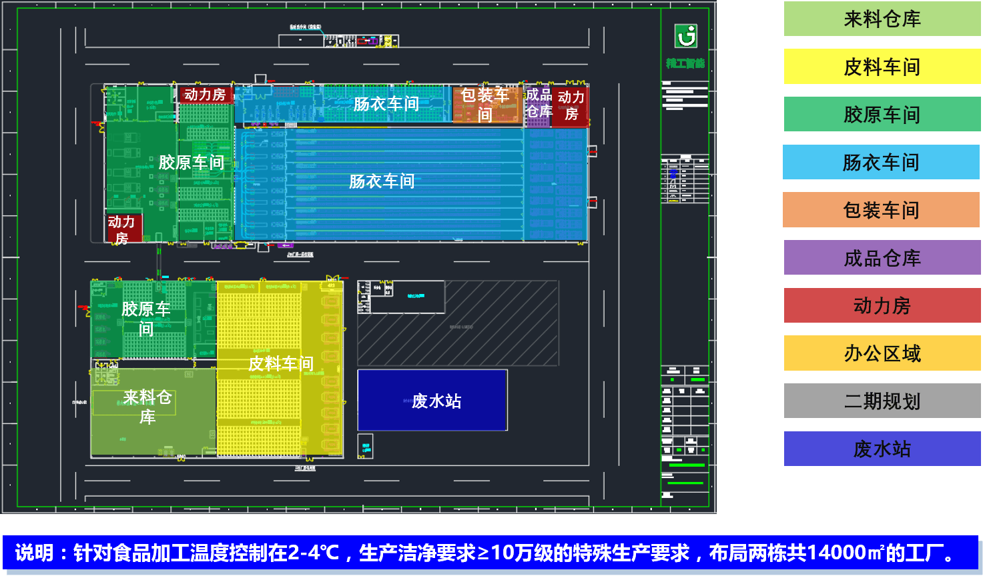The height and width of the screenshot is (576, 983).
Task: Click the 动力房 label above 胶原车间
Action: point(206,95)
